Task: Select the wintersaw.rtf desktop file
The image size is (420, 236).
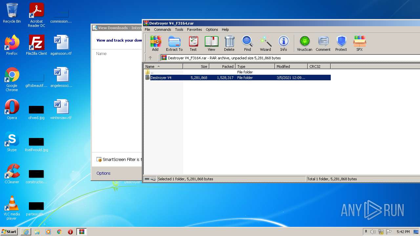Action: click(61, 109)
